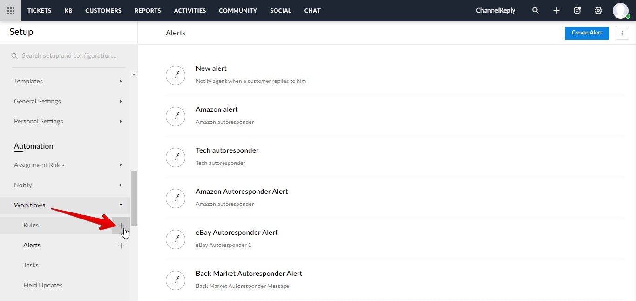Open the New alert title

[x=211, y=68]
